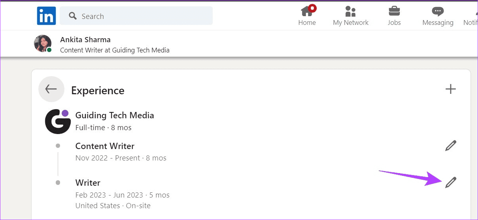478x220 pixels.
Task: Click Ankita Sharma's profile photo
Action: (x=43, y=43)
